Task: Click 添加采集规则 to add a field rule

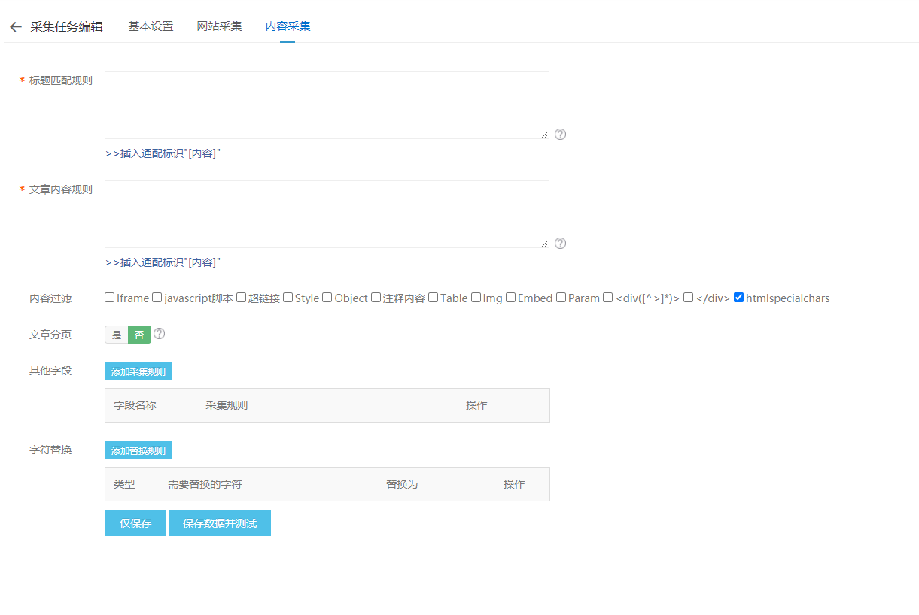Action: click(138, 371)
